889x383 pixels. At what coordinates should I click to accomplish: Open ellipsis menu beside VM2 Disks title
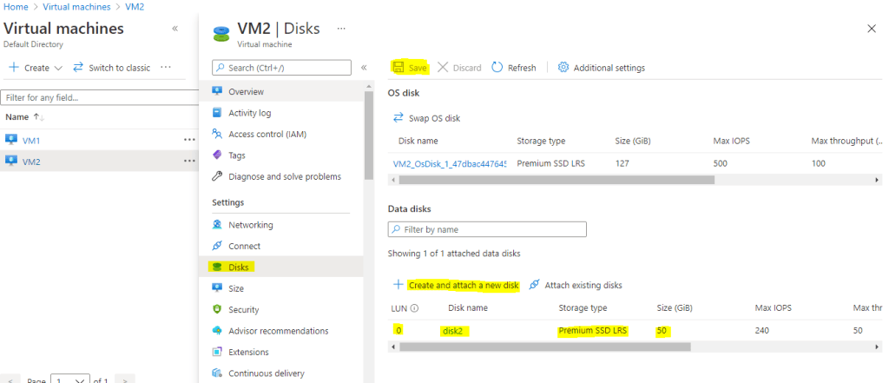pos(341,28)
